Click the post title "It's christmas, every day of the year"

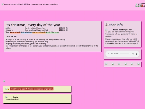[33, 25]
